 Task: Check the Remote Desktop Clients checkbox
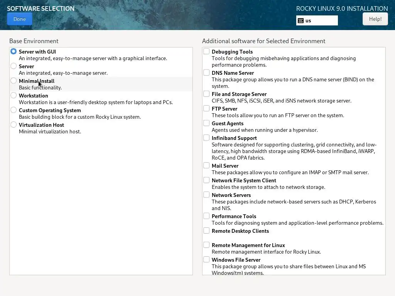click(206, 230)
